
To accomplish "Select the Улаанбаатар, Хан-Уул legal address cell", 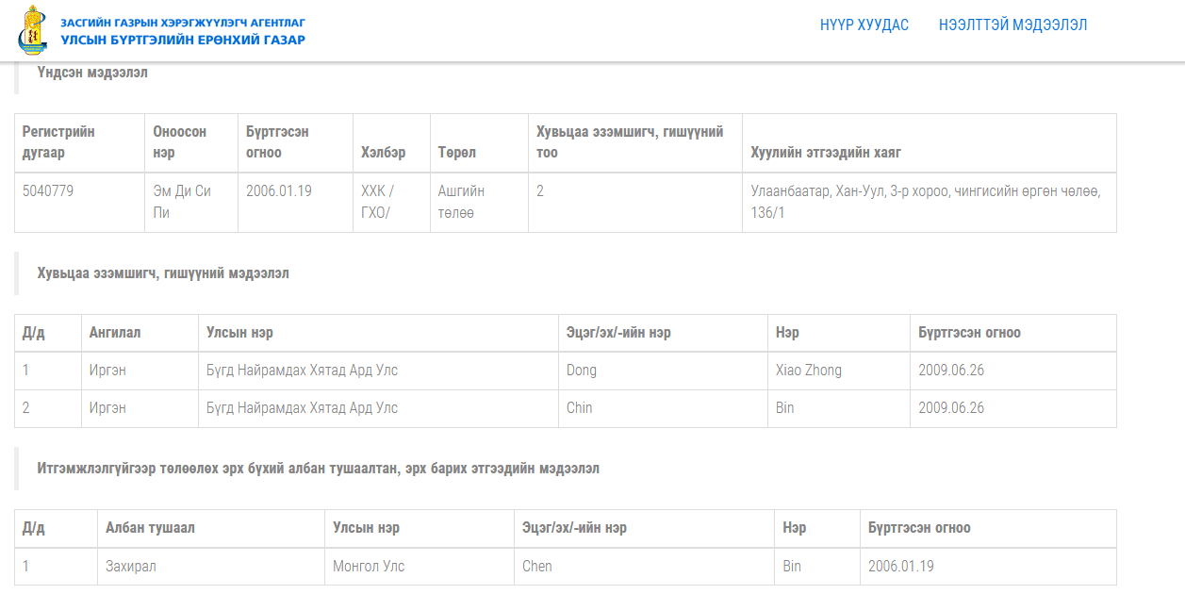I will (925, 202).
